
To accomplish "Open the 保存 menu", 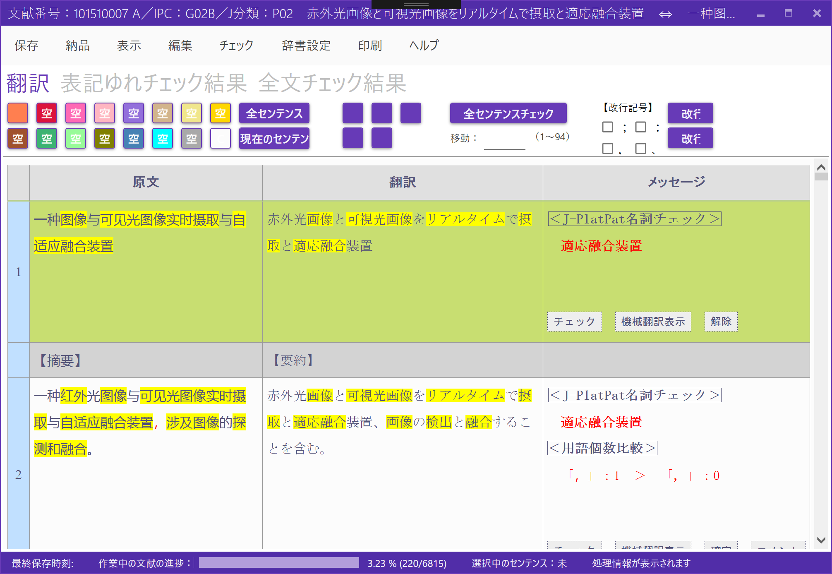I will (x=26, y=46).
